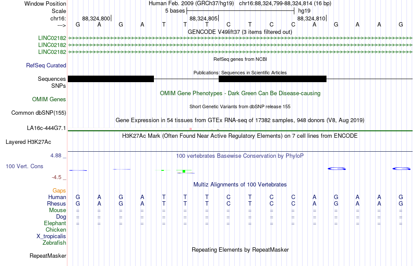Click the 100 Vert. Cons label
Image resolution: width=413 pixels, height=266 pixels.
click(x=24, y=166)
